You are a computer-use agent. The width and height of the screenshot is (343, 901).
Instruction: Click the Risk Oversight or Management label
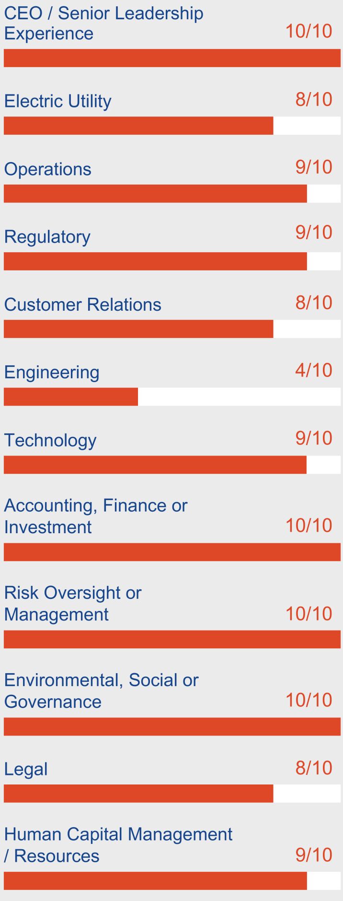point(73,603)
